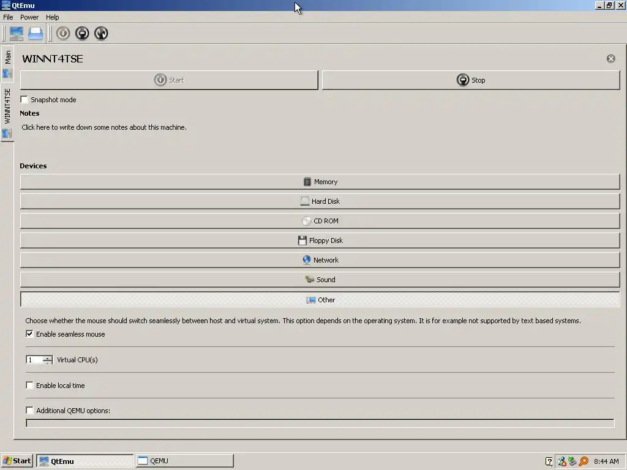Open the File menu
This screenshot has width=627, height=470.
pyautogui.click(x=8, y=17)
